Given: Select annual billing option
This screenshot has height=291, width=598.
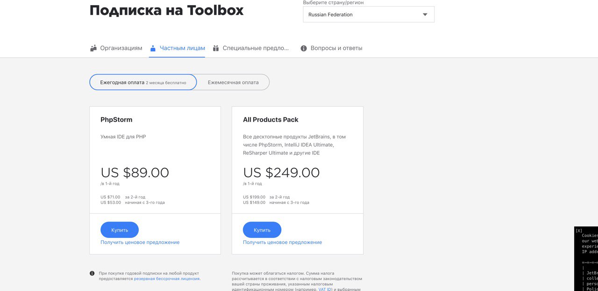Looking at the screenshot, I should [143, 83].
